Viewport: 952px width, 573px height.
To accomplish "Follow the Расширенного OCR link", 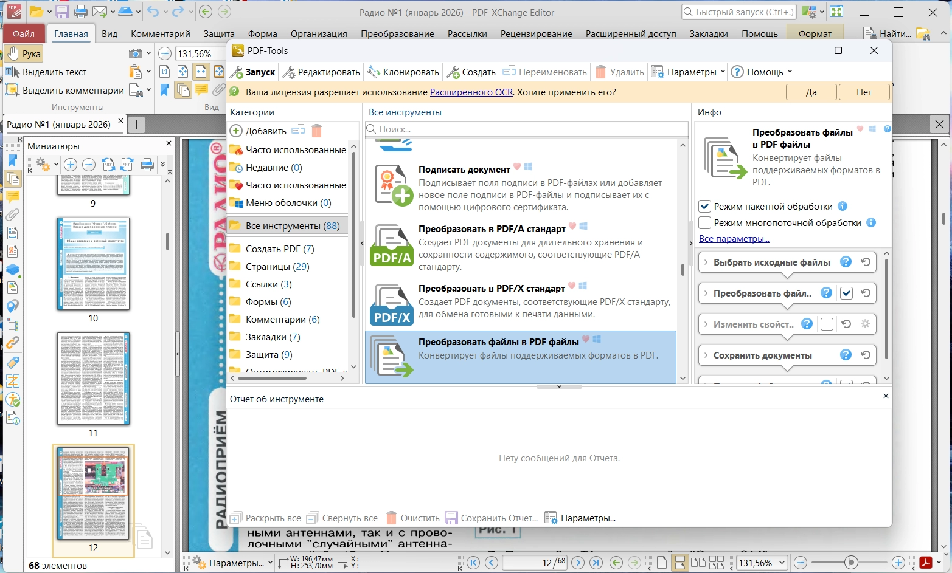I will click(x=471, y=92).
